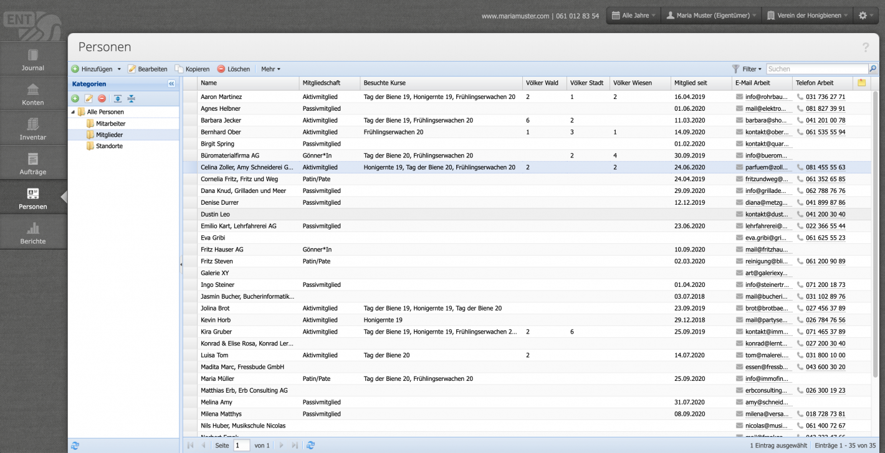Image resolution: width=885 pixels, height=453 pixels.
Task: Click the yellow notes column icon
Action: coord(862,83)
